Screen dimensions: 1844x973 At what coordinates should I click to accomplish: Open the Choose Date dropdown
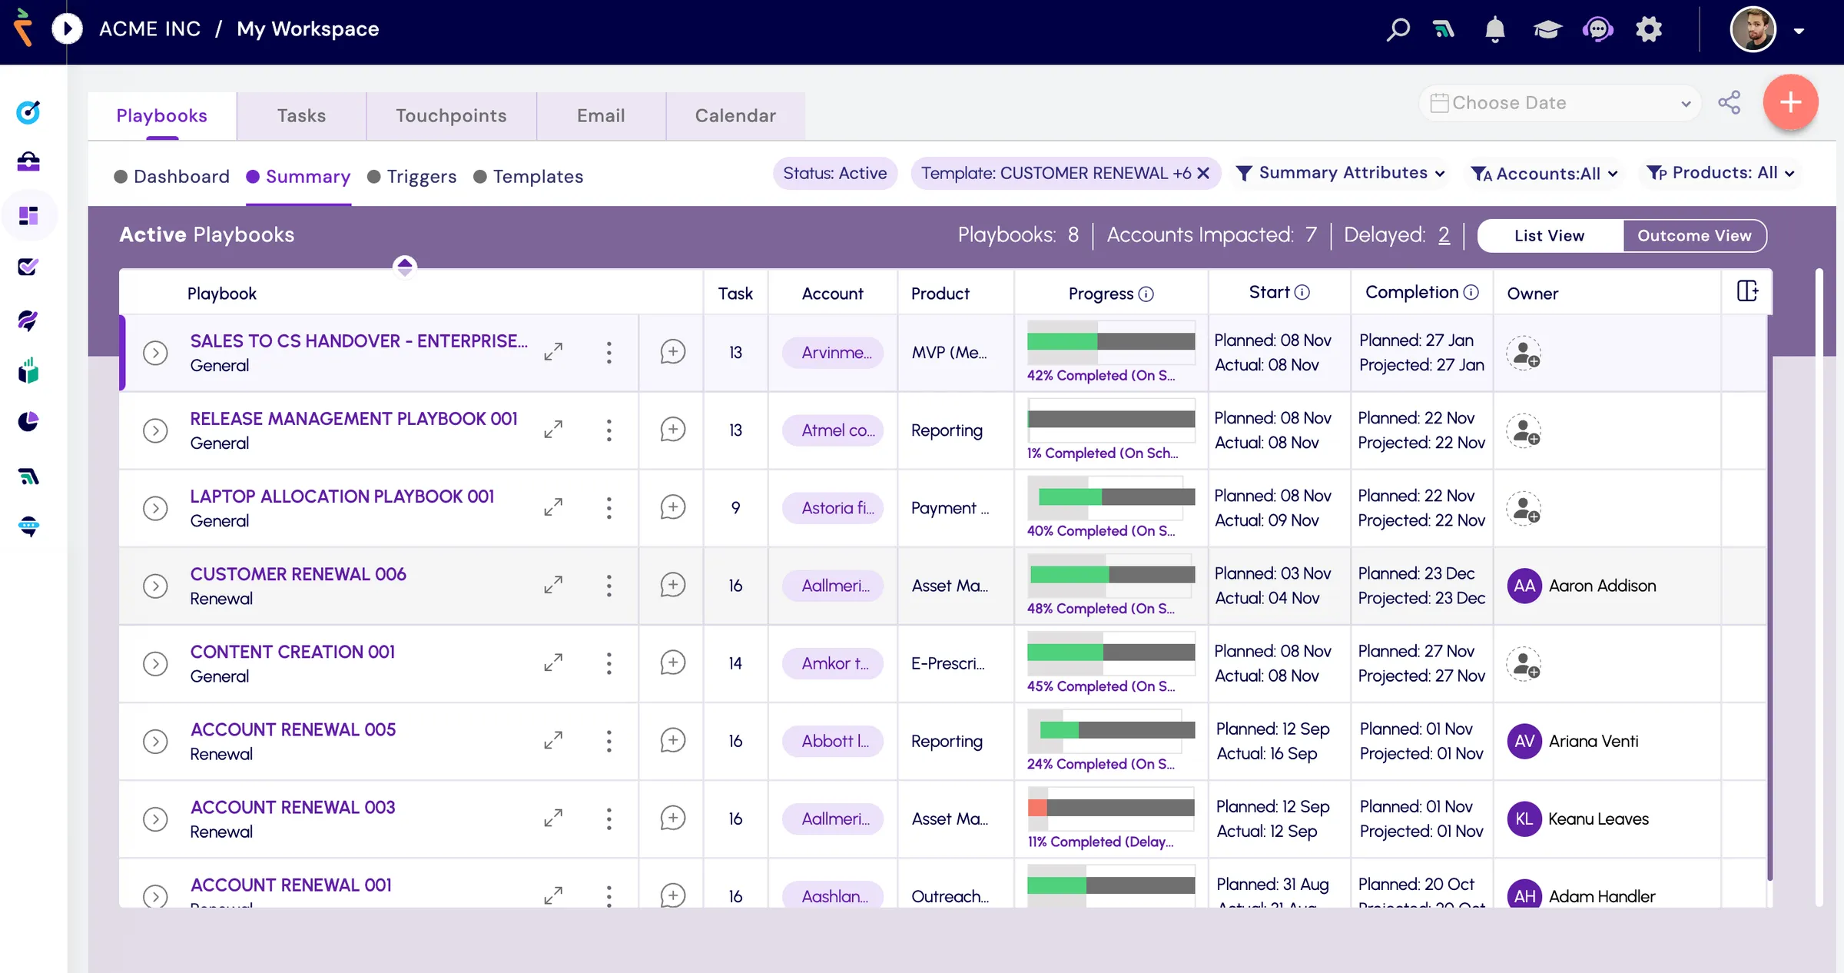coord(1558,102)
